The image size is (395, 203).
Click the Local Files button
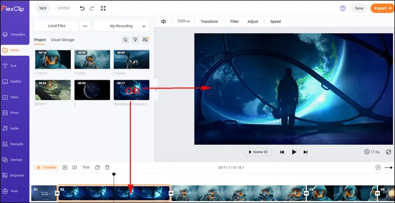coord(57,26)
